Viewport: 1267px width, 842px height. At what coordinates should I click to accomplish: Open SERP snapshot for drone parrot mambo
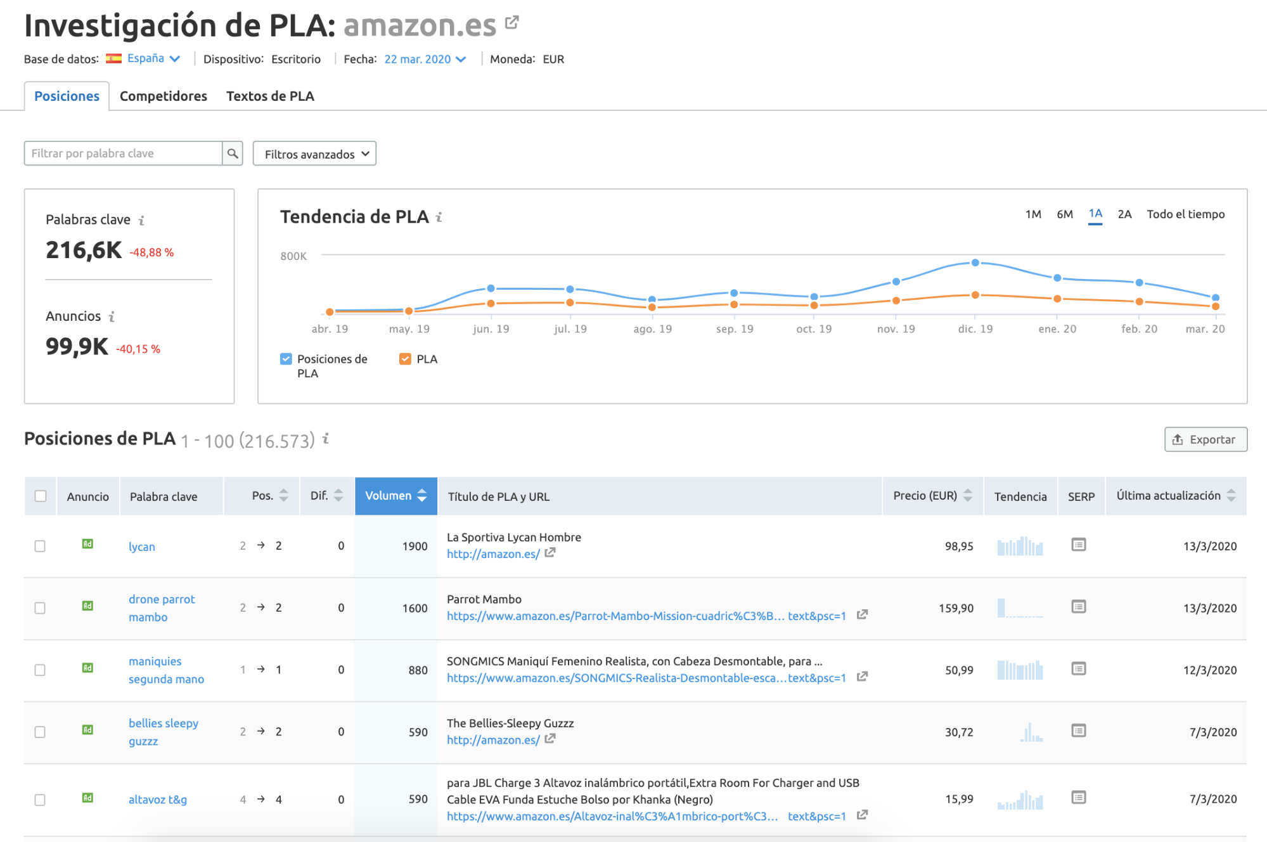point(1079,607)
